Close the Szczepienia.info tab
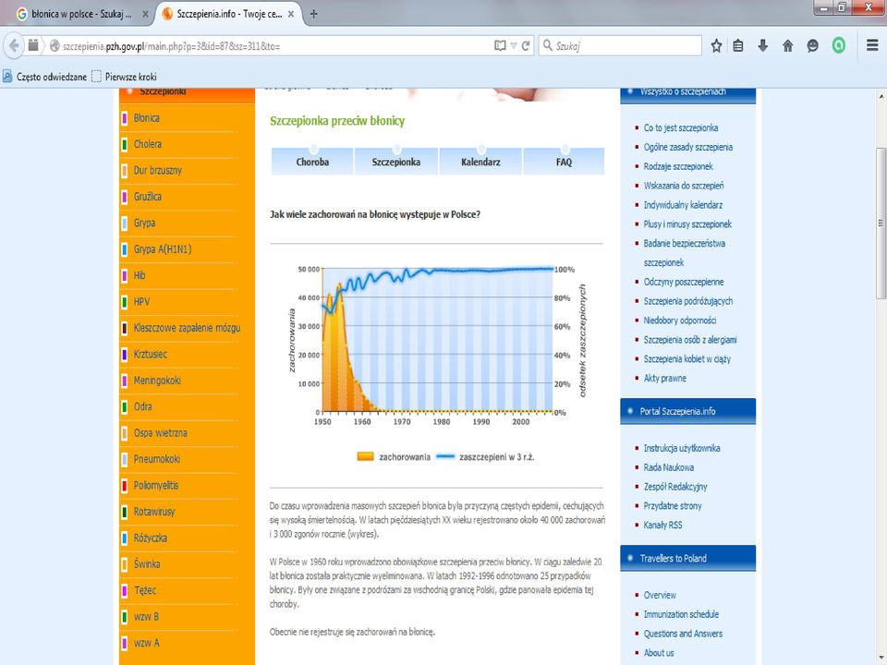This screenshot has height=665, width=887. (291, 14)
